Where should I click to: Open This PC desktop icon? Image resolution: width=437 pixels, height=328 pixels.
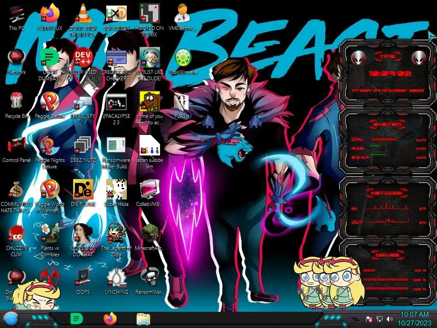[17, 14]
